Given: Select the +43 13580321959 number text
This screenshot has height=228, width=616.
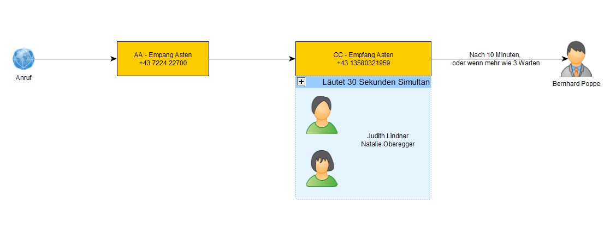Looking at the screenshot, I should click(x=363, y=63).
